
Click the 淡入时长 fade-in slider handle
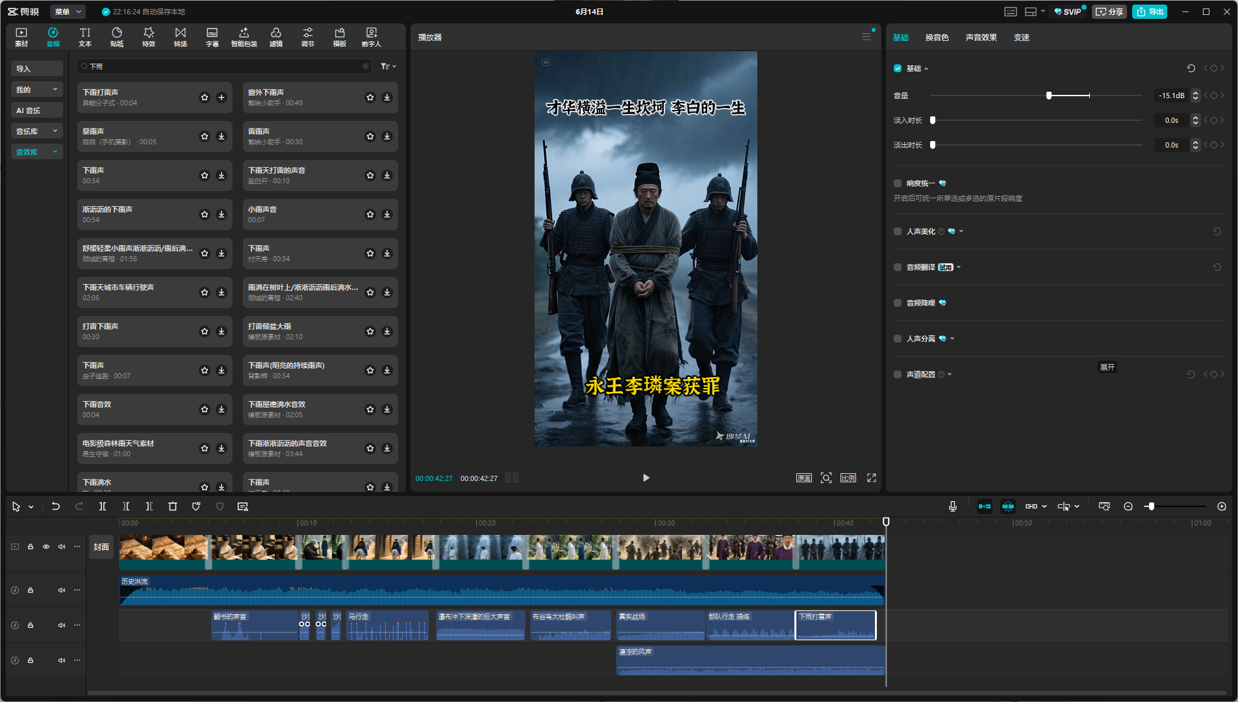[933, 120]
